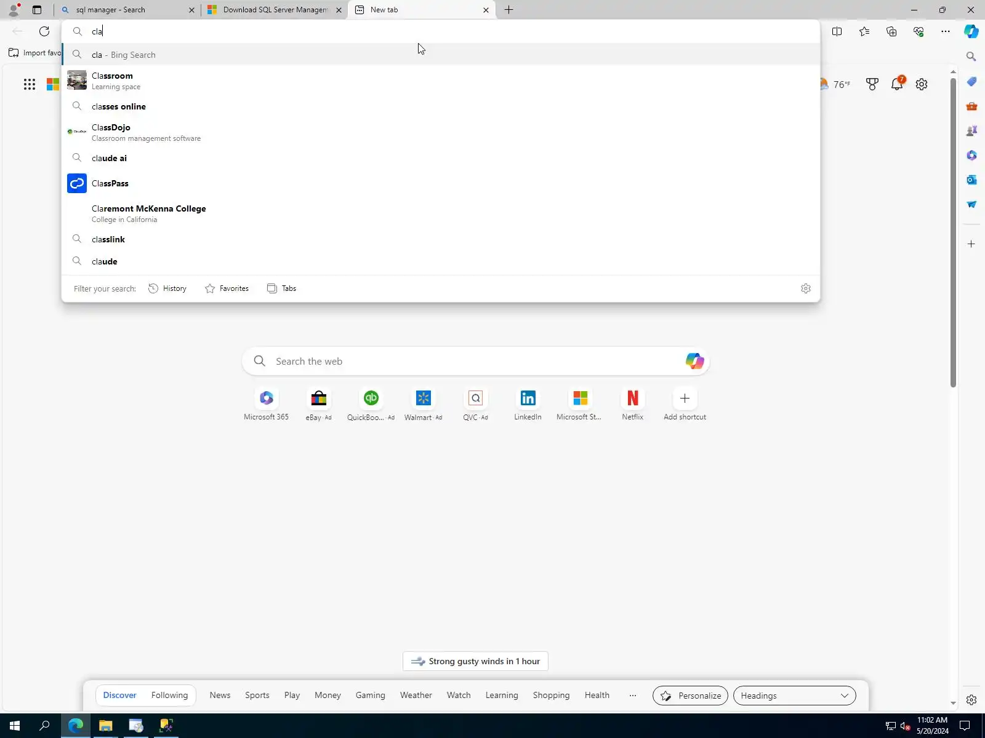Open Microsoft Store shortcut tile
The height and width of the screenshot is (738, 985).
tap(580, 404)
